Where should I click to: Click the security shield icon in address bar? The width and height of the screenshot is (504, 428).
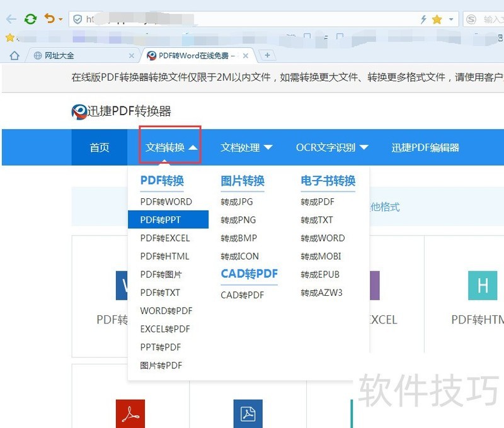77,20
